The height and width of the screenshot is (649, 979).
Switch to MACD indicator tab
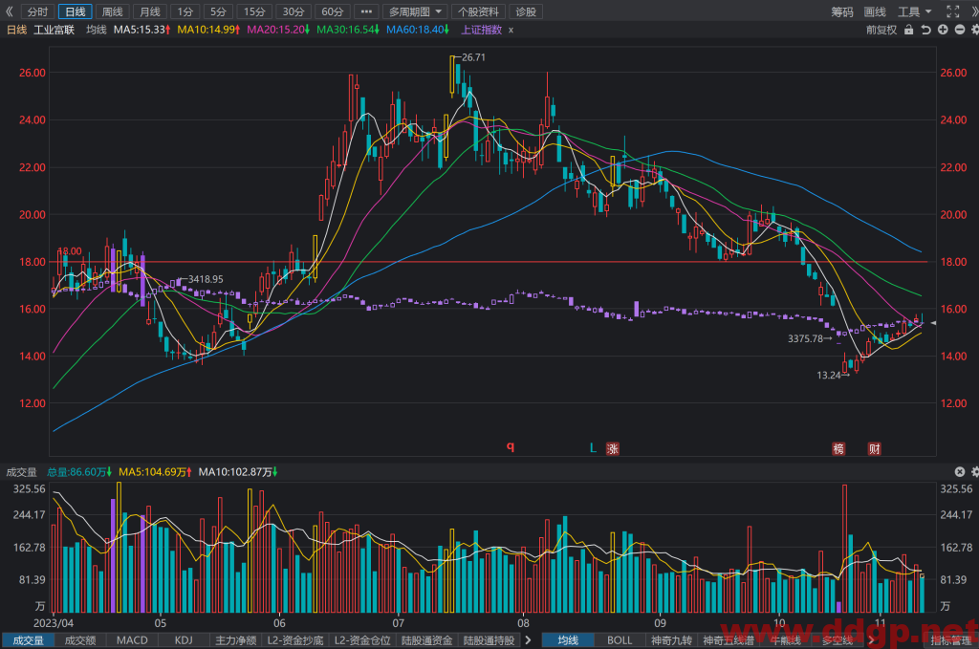(x=132, y=640)
